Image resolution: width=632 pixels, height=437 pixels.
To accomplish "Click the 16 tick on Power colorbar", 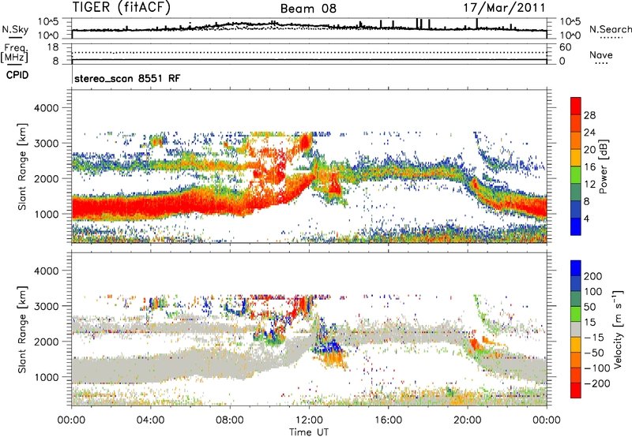I will pyautogui.click(x=589, y=167).
